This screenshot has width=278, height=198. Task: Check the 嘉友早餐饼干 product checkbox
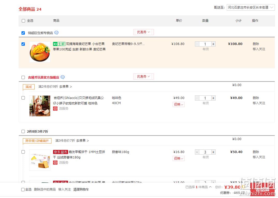pyautogui.click(x=23, y=152)
